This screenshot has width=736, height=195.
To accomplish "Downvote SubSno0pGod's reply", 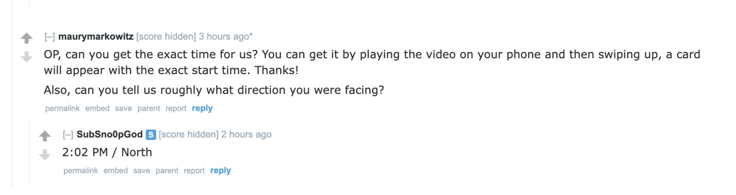I will (45, 155).
